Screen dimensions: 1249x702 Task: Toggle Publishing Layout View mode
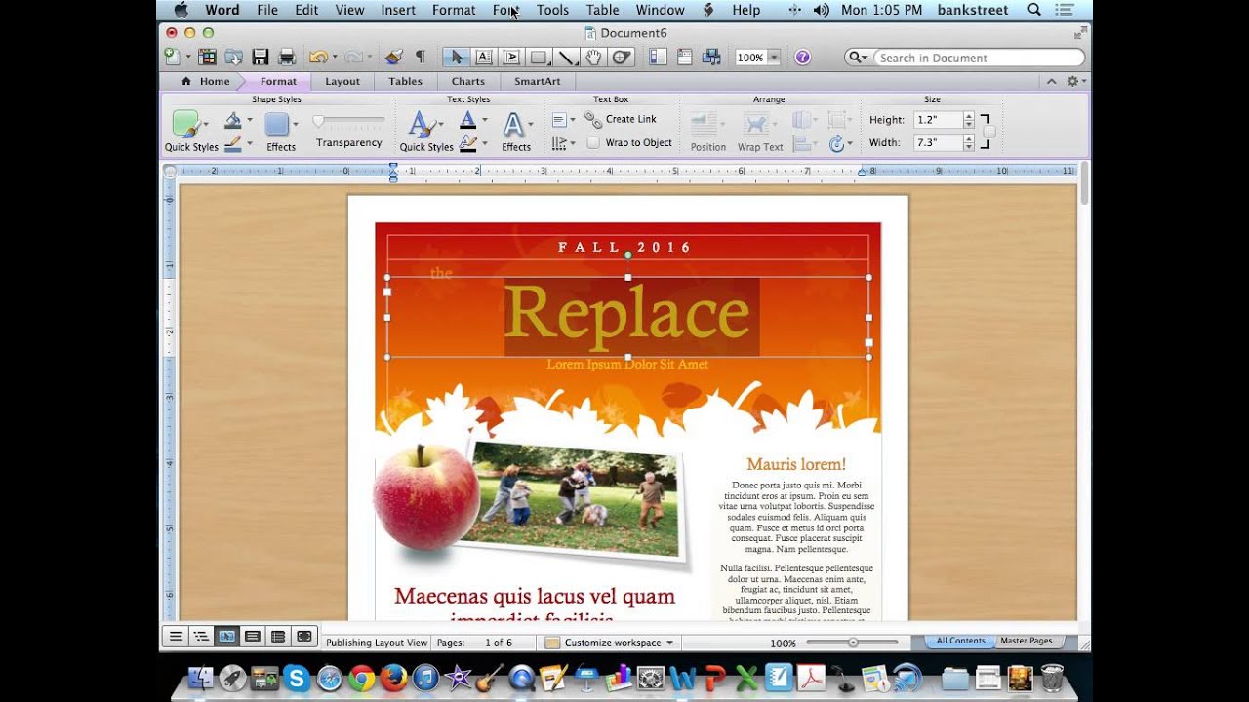click(x=226, y=636)
